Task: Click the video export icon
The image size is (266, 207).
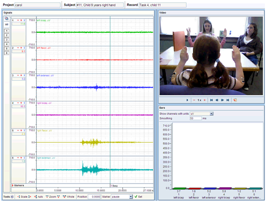Action: pyautogui.click(x=235, y=100)
